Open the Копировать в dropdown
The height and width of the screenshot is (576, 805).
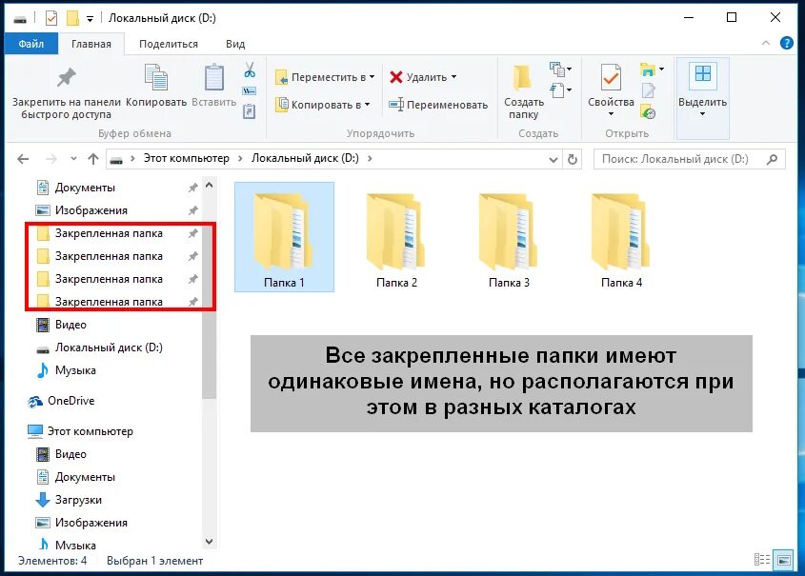(x=323, y=105)
